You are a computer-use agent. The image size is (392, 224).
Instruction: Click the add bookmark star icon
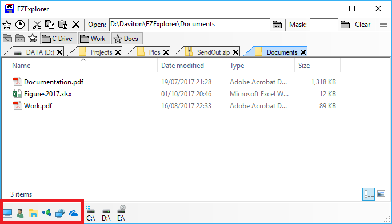point(33,38)
